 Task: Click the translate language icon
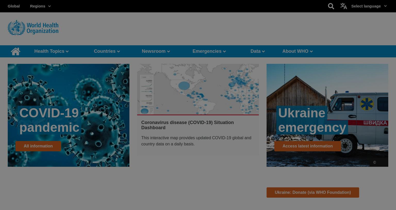pos(343,6)
